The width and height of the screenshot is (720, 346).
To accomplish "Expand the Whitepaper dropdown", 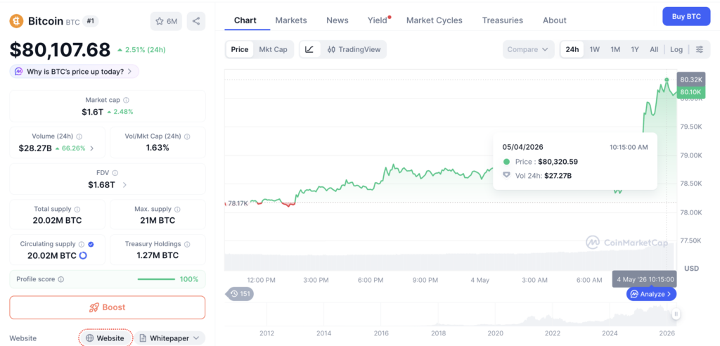I will pyautogui.click(x=170, y=338).
